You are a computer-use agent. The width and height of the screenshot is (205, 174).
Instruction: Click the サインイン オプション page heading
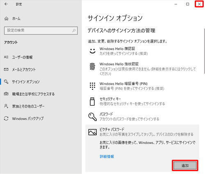pyautogui.click(x=115, y=18)
